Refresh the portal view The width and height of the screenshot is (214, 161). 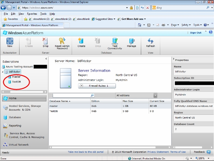click(x=150, y=41)
